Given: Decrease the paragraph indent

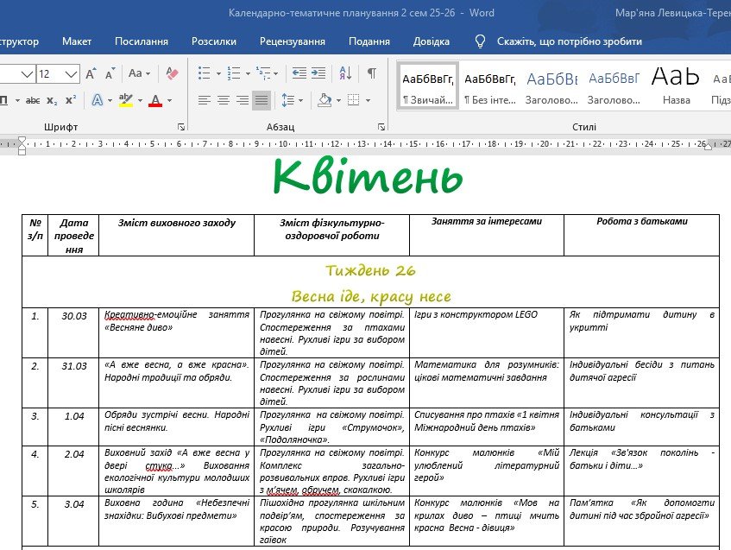Looking at the screenshot, I should pos(299,73).
